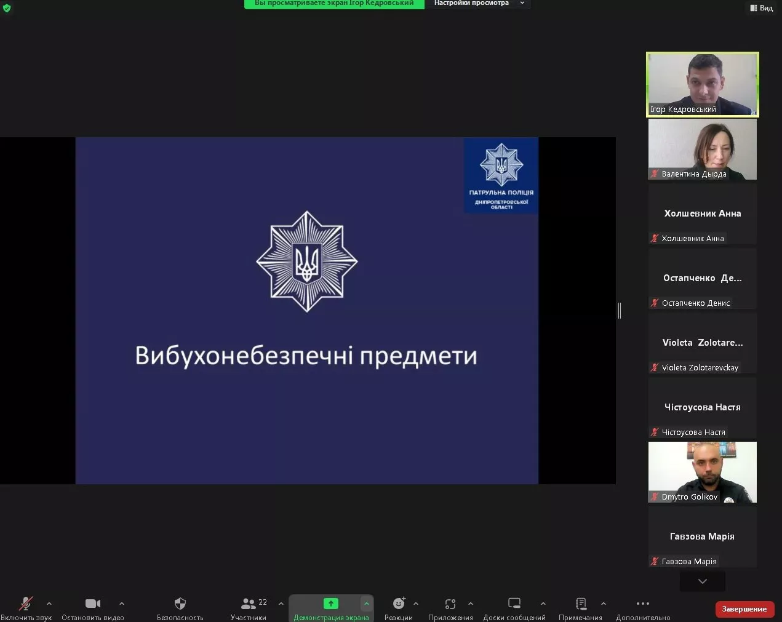Open the Whiteboards (Доски сообщений) icon
This screenshot has height=622, width=782.
[514, 604]
